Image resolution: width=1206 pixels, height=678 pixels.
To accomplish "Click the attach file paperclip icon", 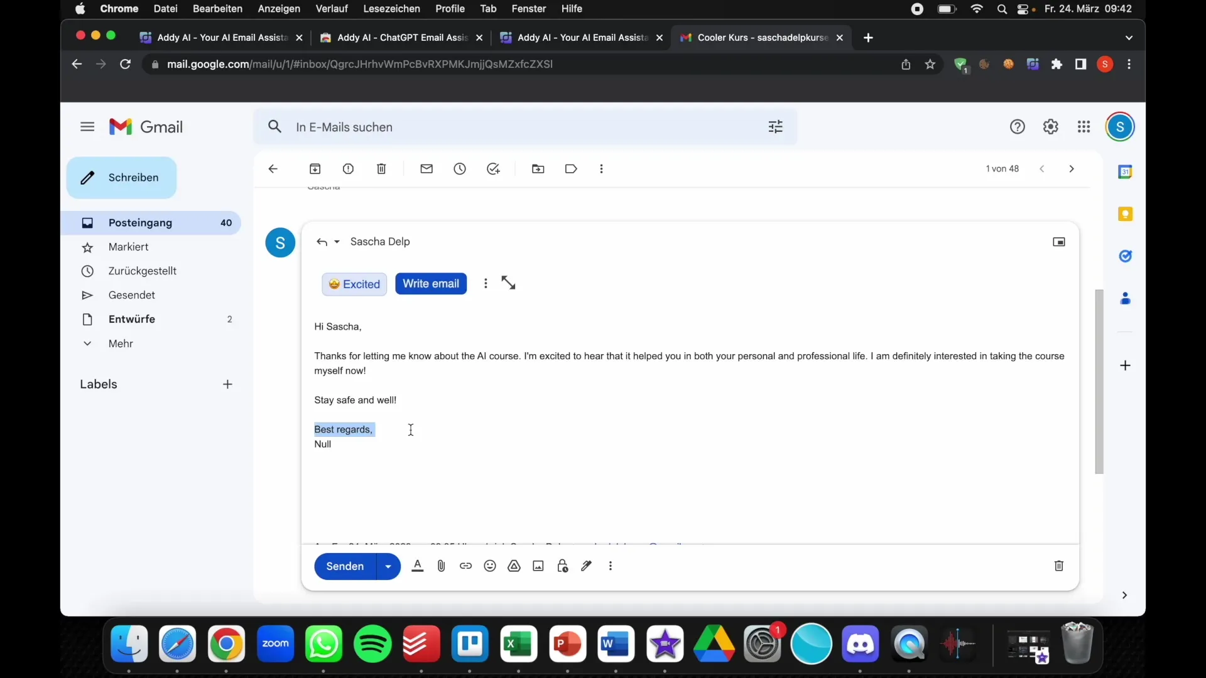I will pyautogui.click(x=442, y=566).
